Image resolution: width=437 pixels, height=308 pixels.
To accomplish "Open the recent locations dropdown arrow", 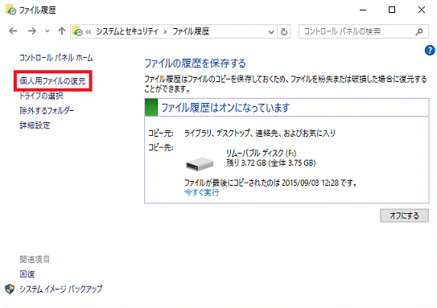I will (47, 31).
